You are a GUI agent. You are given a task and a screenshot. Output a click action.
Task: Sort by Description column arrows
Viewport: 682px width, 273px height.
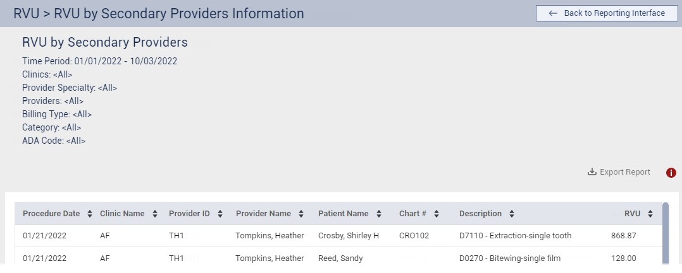[512, 214]
